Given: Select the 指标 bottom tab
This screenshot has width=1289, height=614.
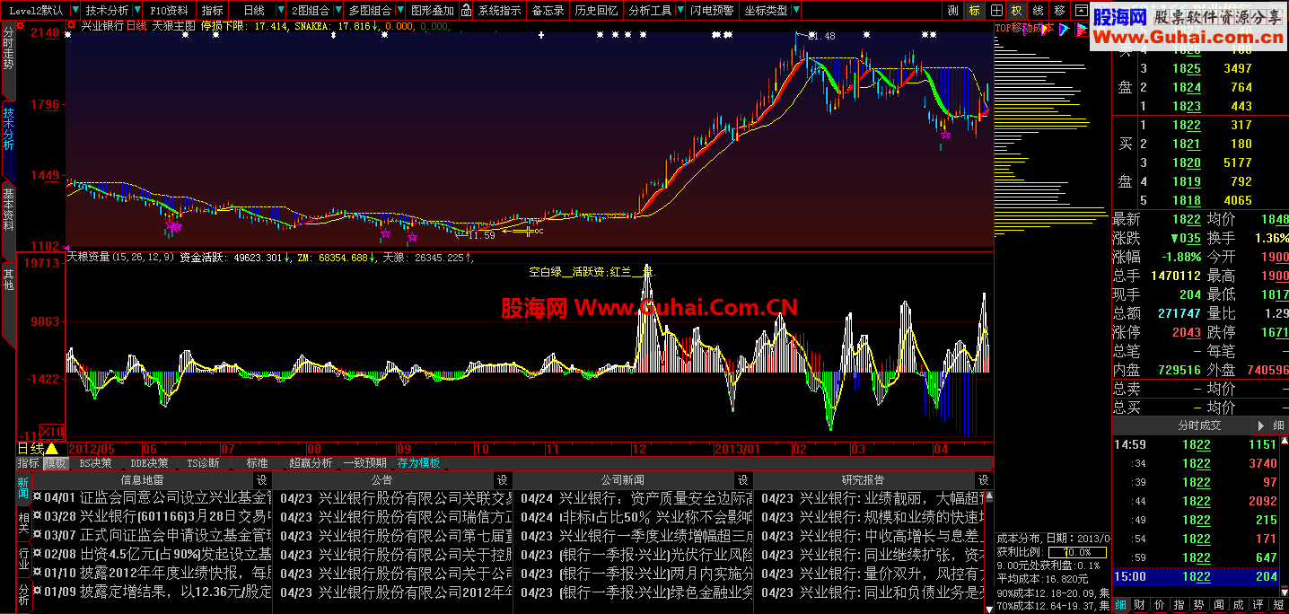Looking at the screenshot, I should [28, 463].
